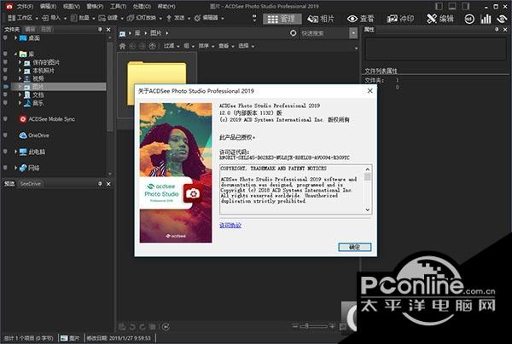Switch to 冲印 (Develop) mode
Screen dimensions: 512x344
(400, 19)
